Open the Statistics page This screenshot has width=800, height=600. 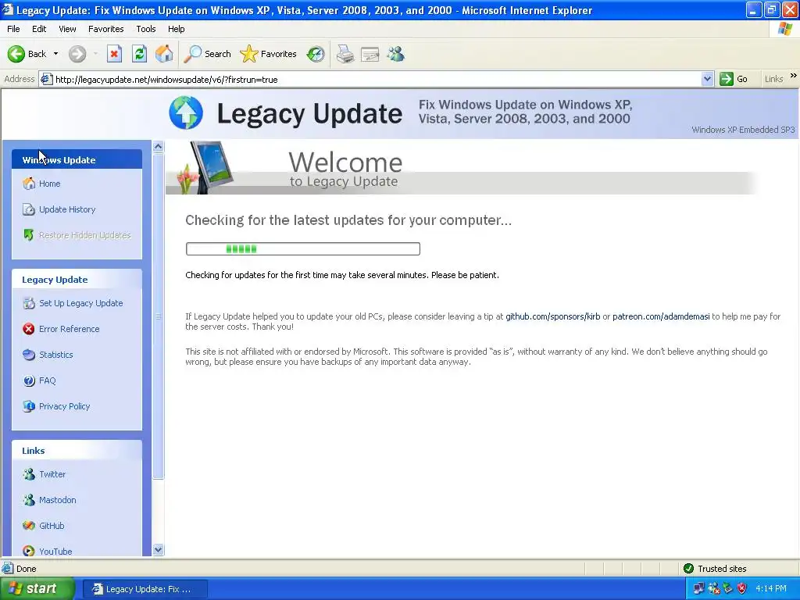point(55,355)
